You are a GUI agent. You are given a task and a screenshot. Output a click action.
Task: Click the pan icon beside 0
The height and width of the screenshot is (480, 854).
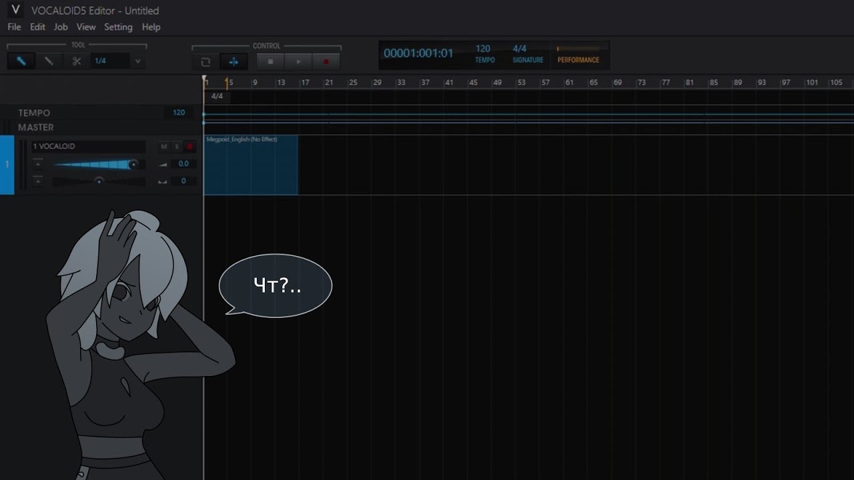point(163,181)
